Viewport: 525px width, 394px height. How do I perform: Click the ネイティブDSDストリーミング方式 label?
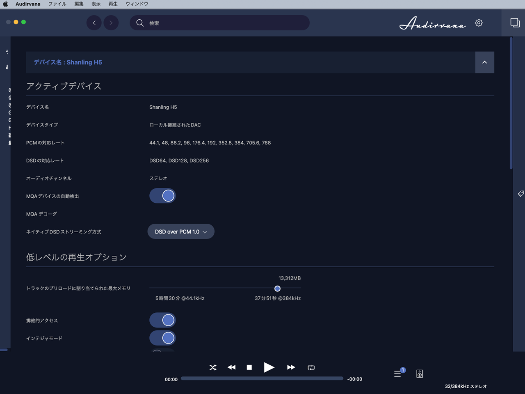[x=64, y=232]
